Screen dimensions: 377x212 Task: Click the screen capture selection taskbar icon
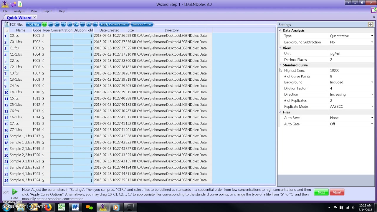click(130, 207)
